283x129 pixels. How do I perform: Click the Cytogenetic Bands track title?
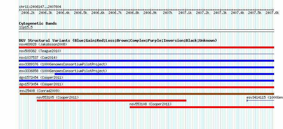[38, 23]
